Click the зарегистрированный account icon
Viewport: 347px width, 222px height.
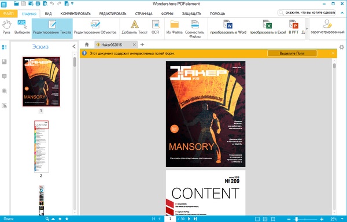(x=327, y=27)
